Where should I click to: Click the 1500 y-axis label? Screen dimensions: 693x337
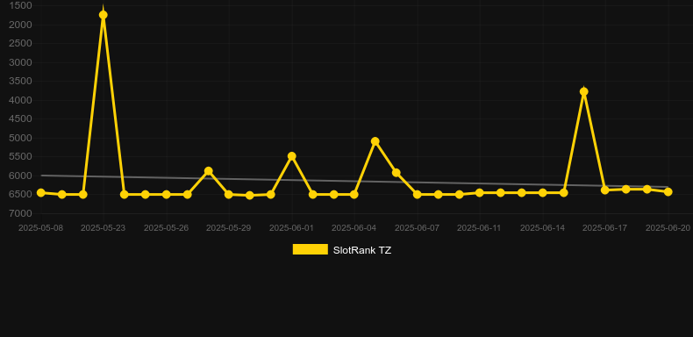pyautogui.click(x=20, y=6)
